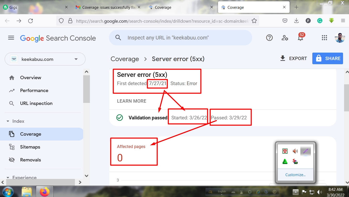Image resolution: width=349 pixels, height=197 pixels.
Task: Open the Search Console help icon
Action: click(x=269, y=38)
